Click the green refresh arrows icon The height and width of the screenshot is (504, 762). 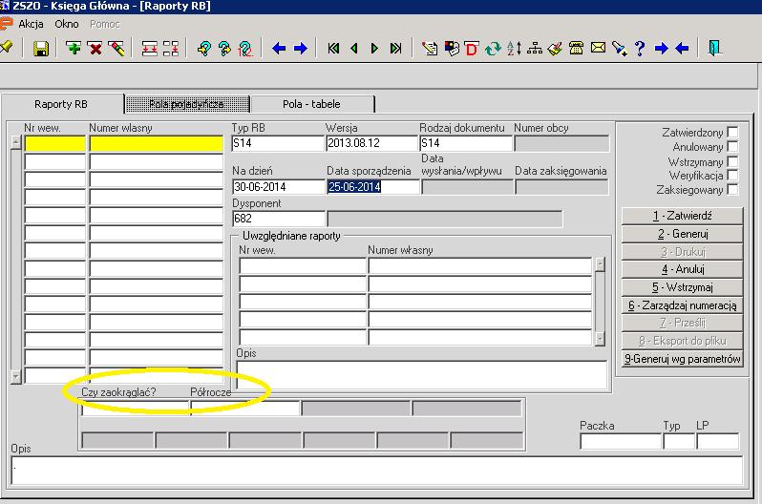click(x=493, y=48)
